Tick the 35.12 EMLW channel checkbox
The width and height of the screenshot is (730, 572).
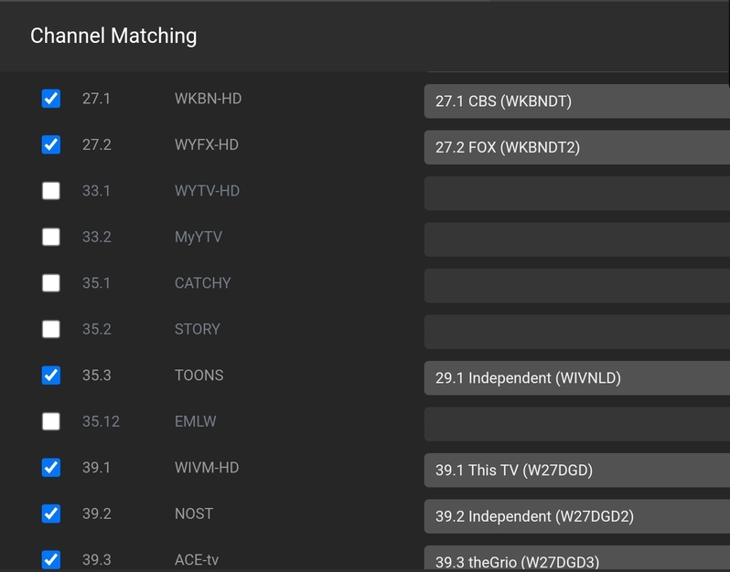coord(51,421)
